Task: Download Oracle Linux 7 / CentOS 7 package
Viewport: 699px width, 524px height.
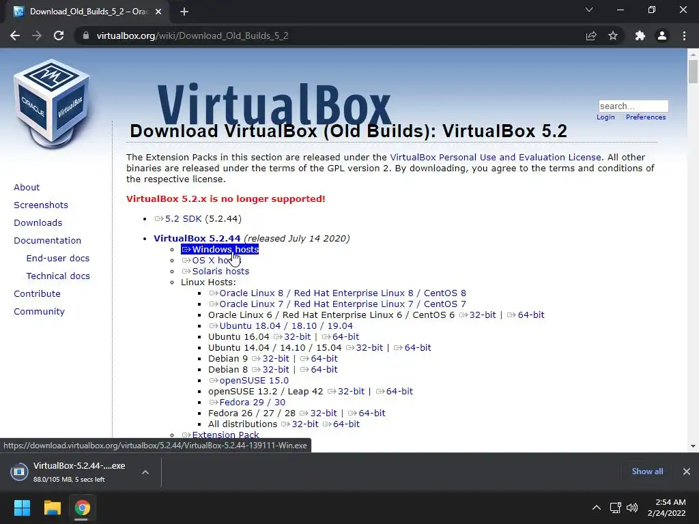Action: pos(337,304)
